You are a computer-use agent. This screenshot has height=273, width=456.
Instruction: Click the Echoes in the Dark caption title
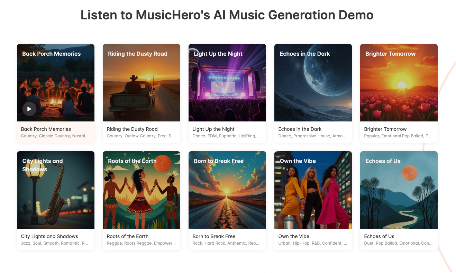tap(300, 129)
